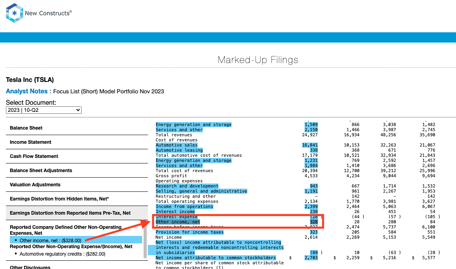Click highlighted 'Provision for income taxes' line item
Viewport: 456px width, 269px height.
(190, 232)
